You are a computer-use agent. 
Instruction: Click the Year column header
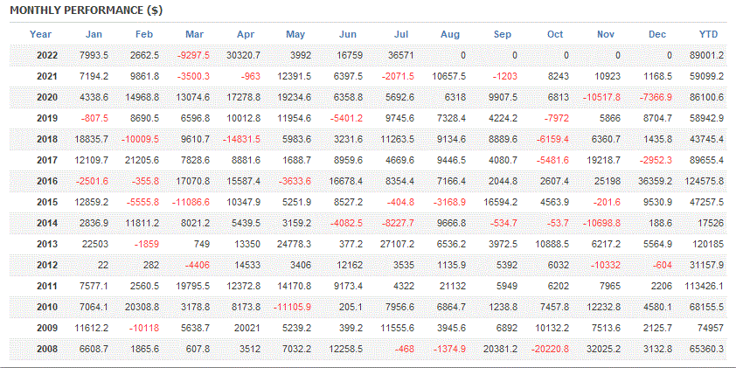pyautogui.click(x=40, y=34)
